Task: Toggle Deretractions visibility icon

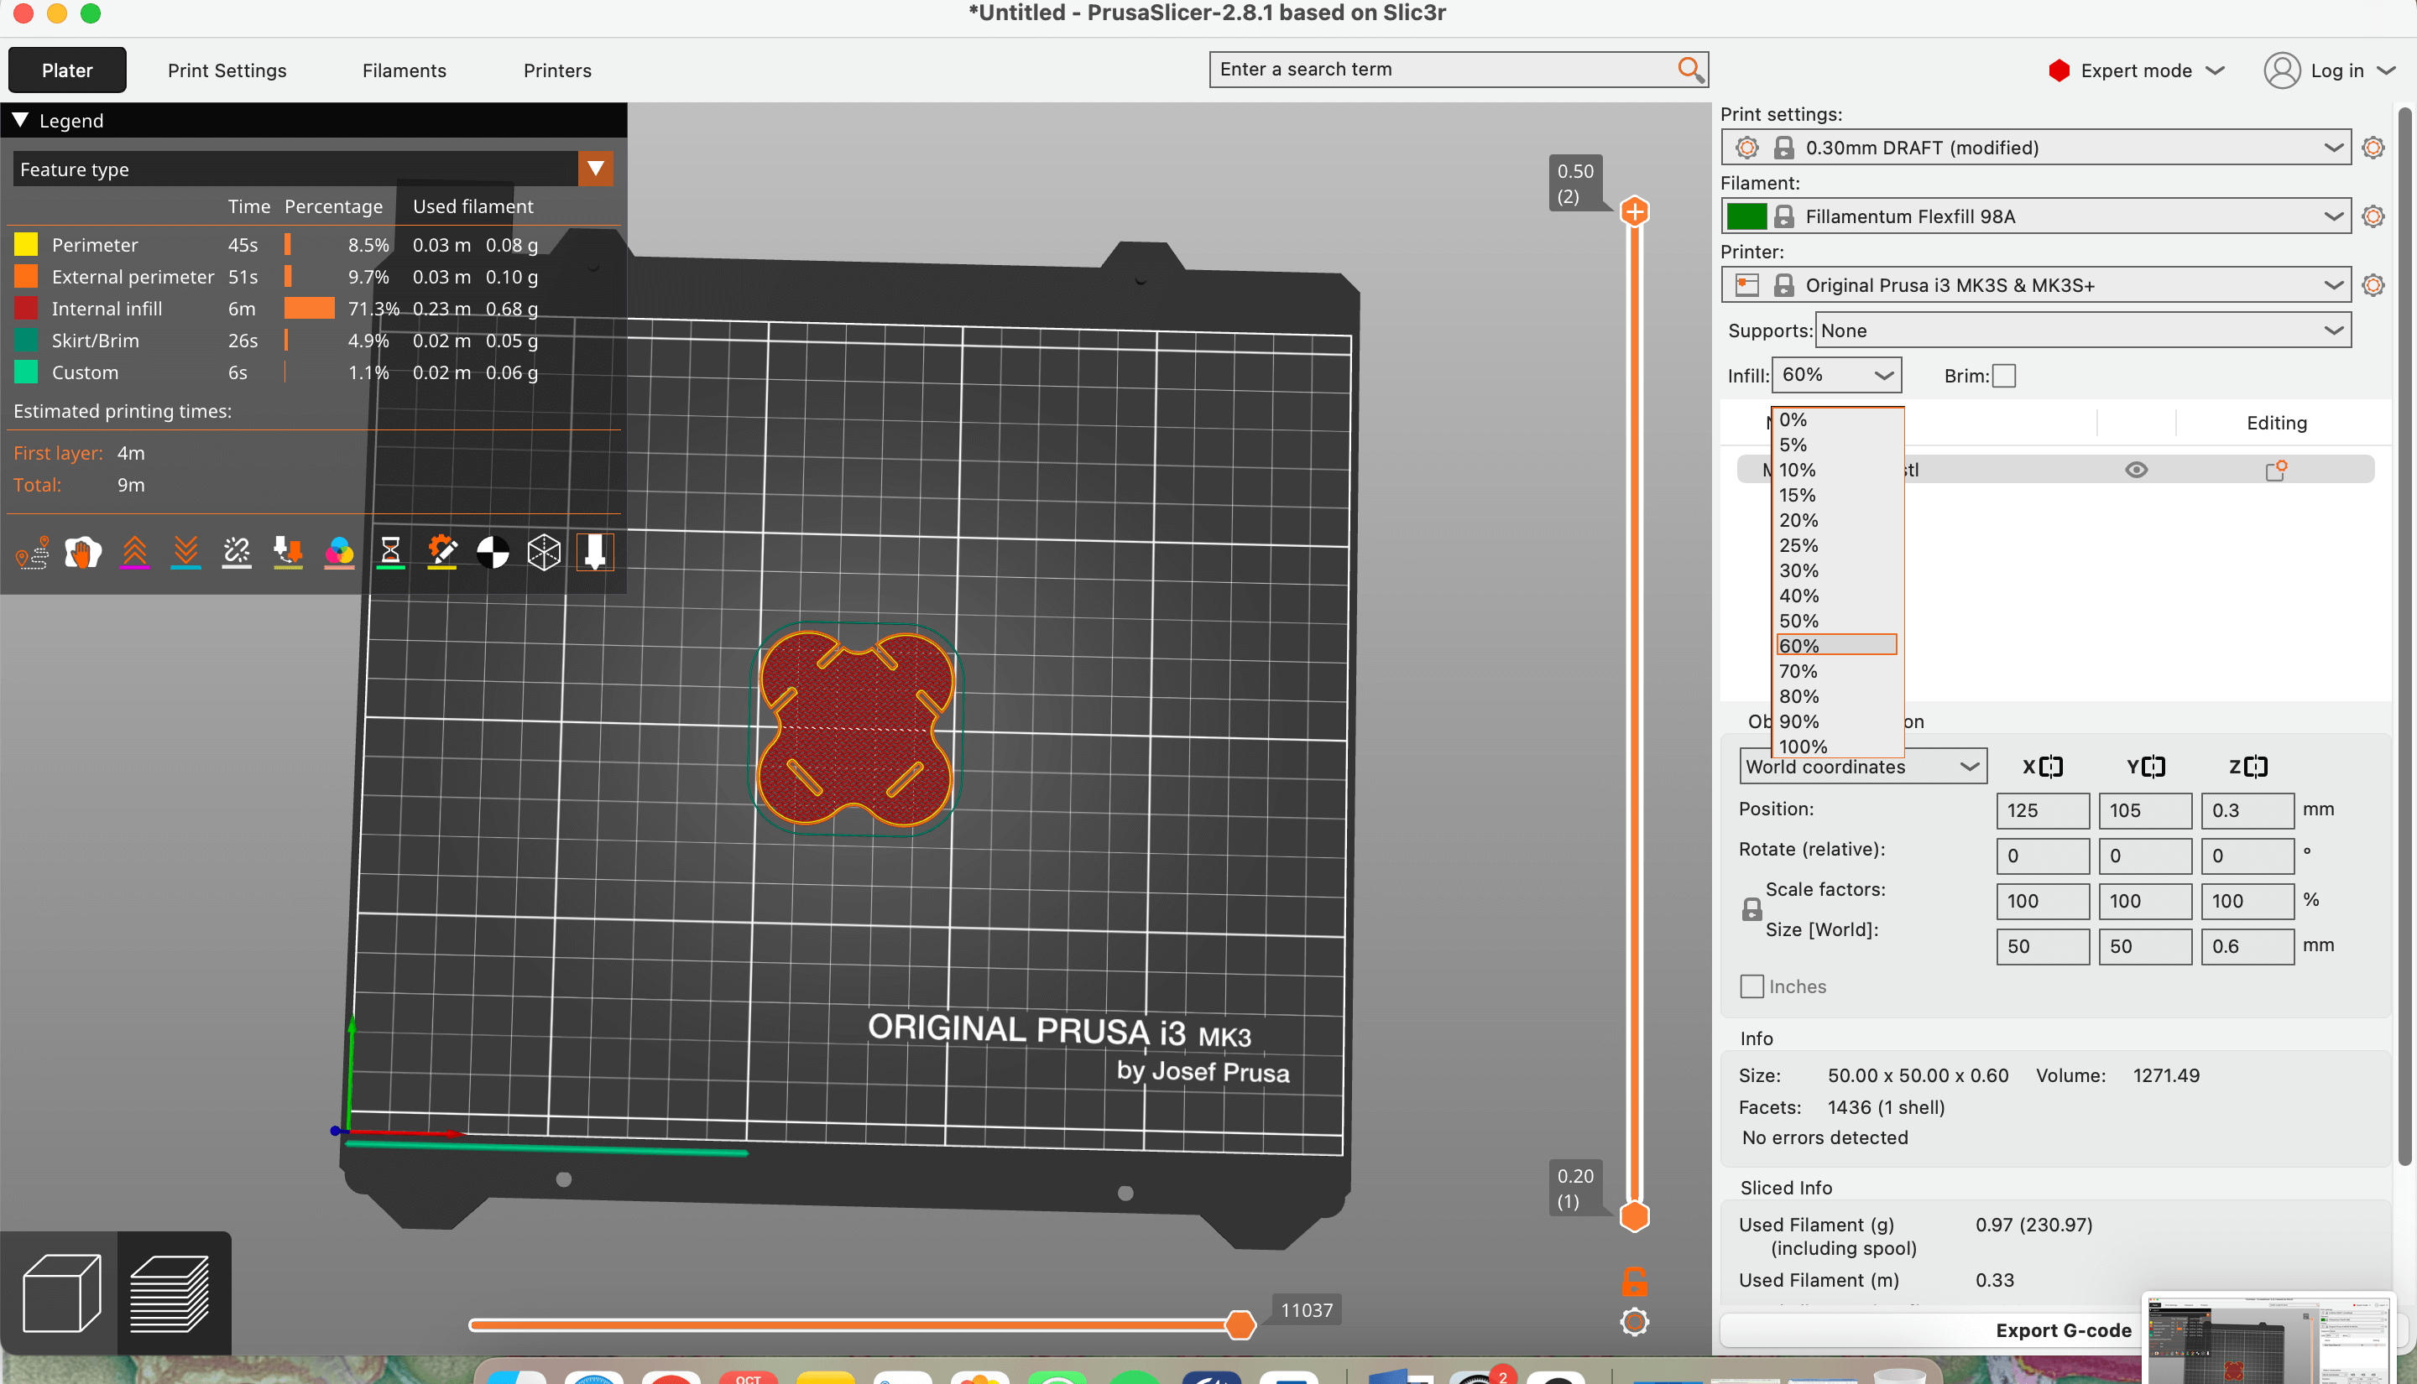Action: (185, 552)
